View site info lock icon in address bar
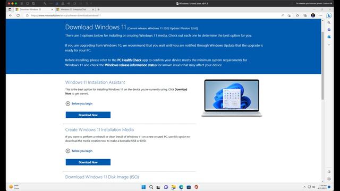 pos(27,15)
